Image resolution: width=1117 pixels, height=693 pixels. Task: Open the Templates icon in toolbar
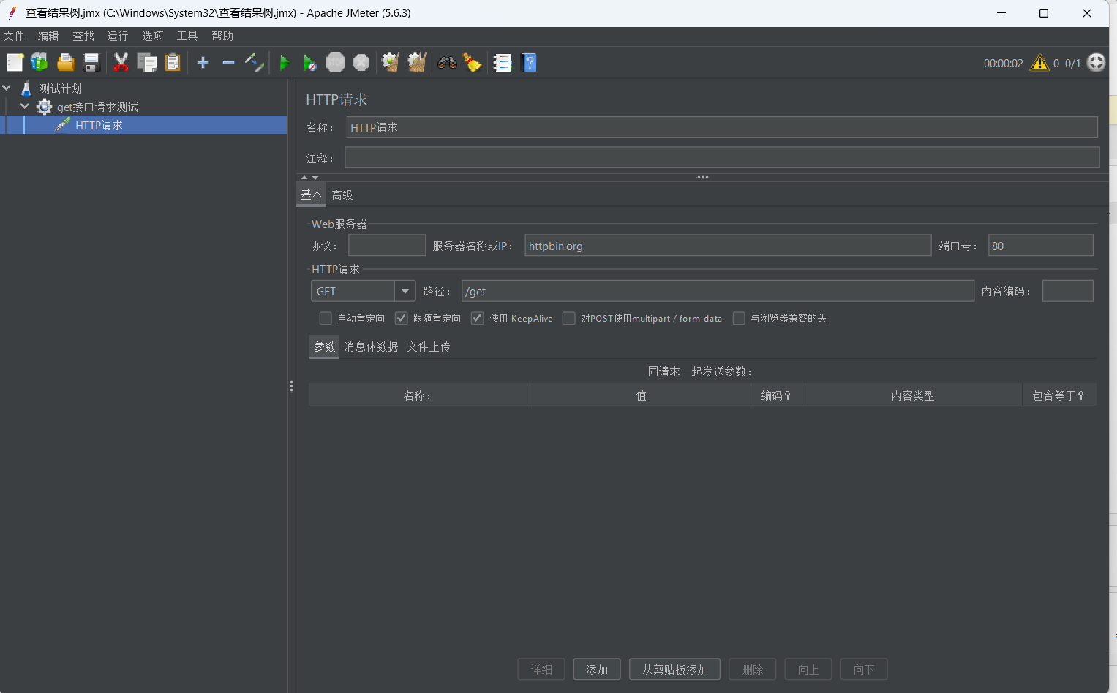click(x=40, y=63)
